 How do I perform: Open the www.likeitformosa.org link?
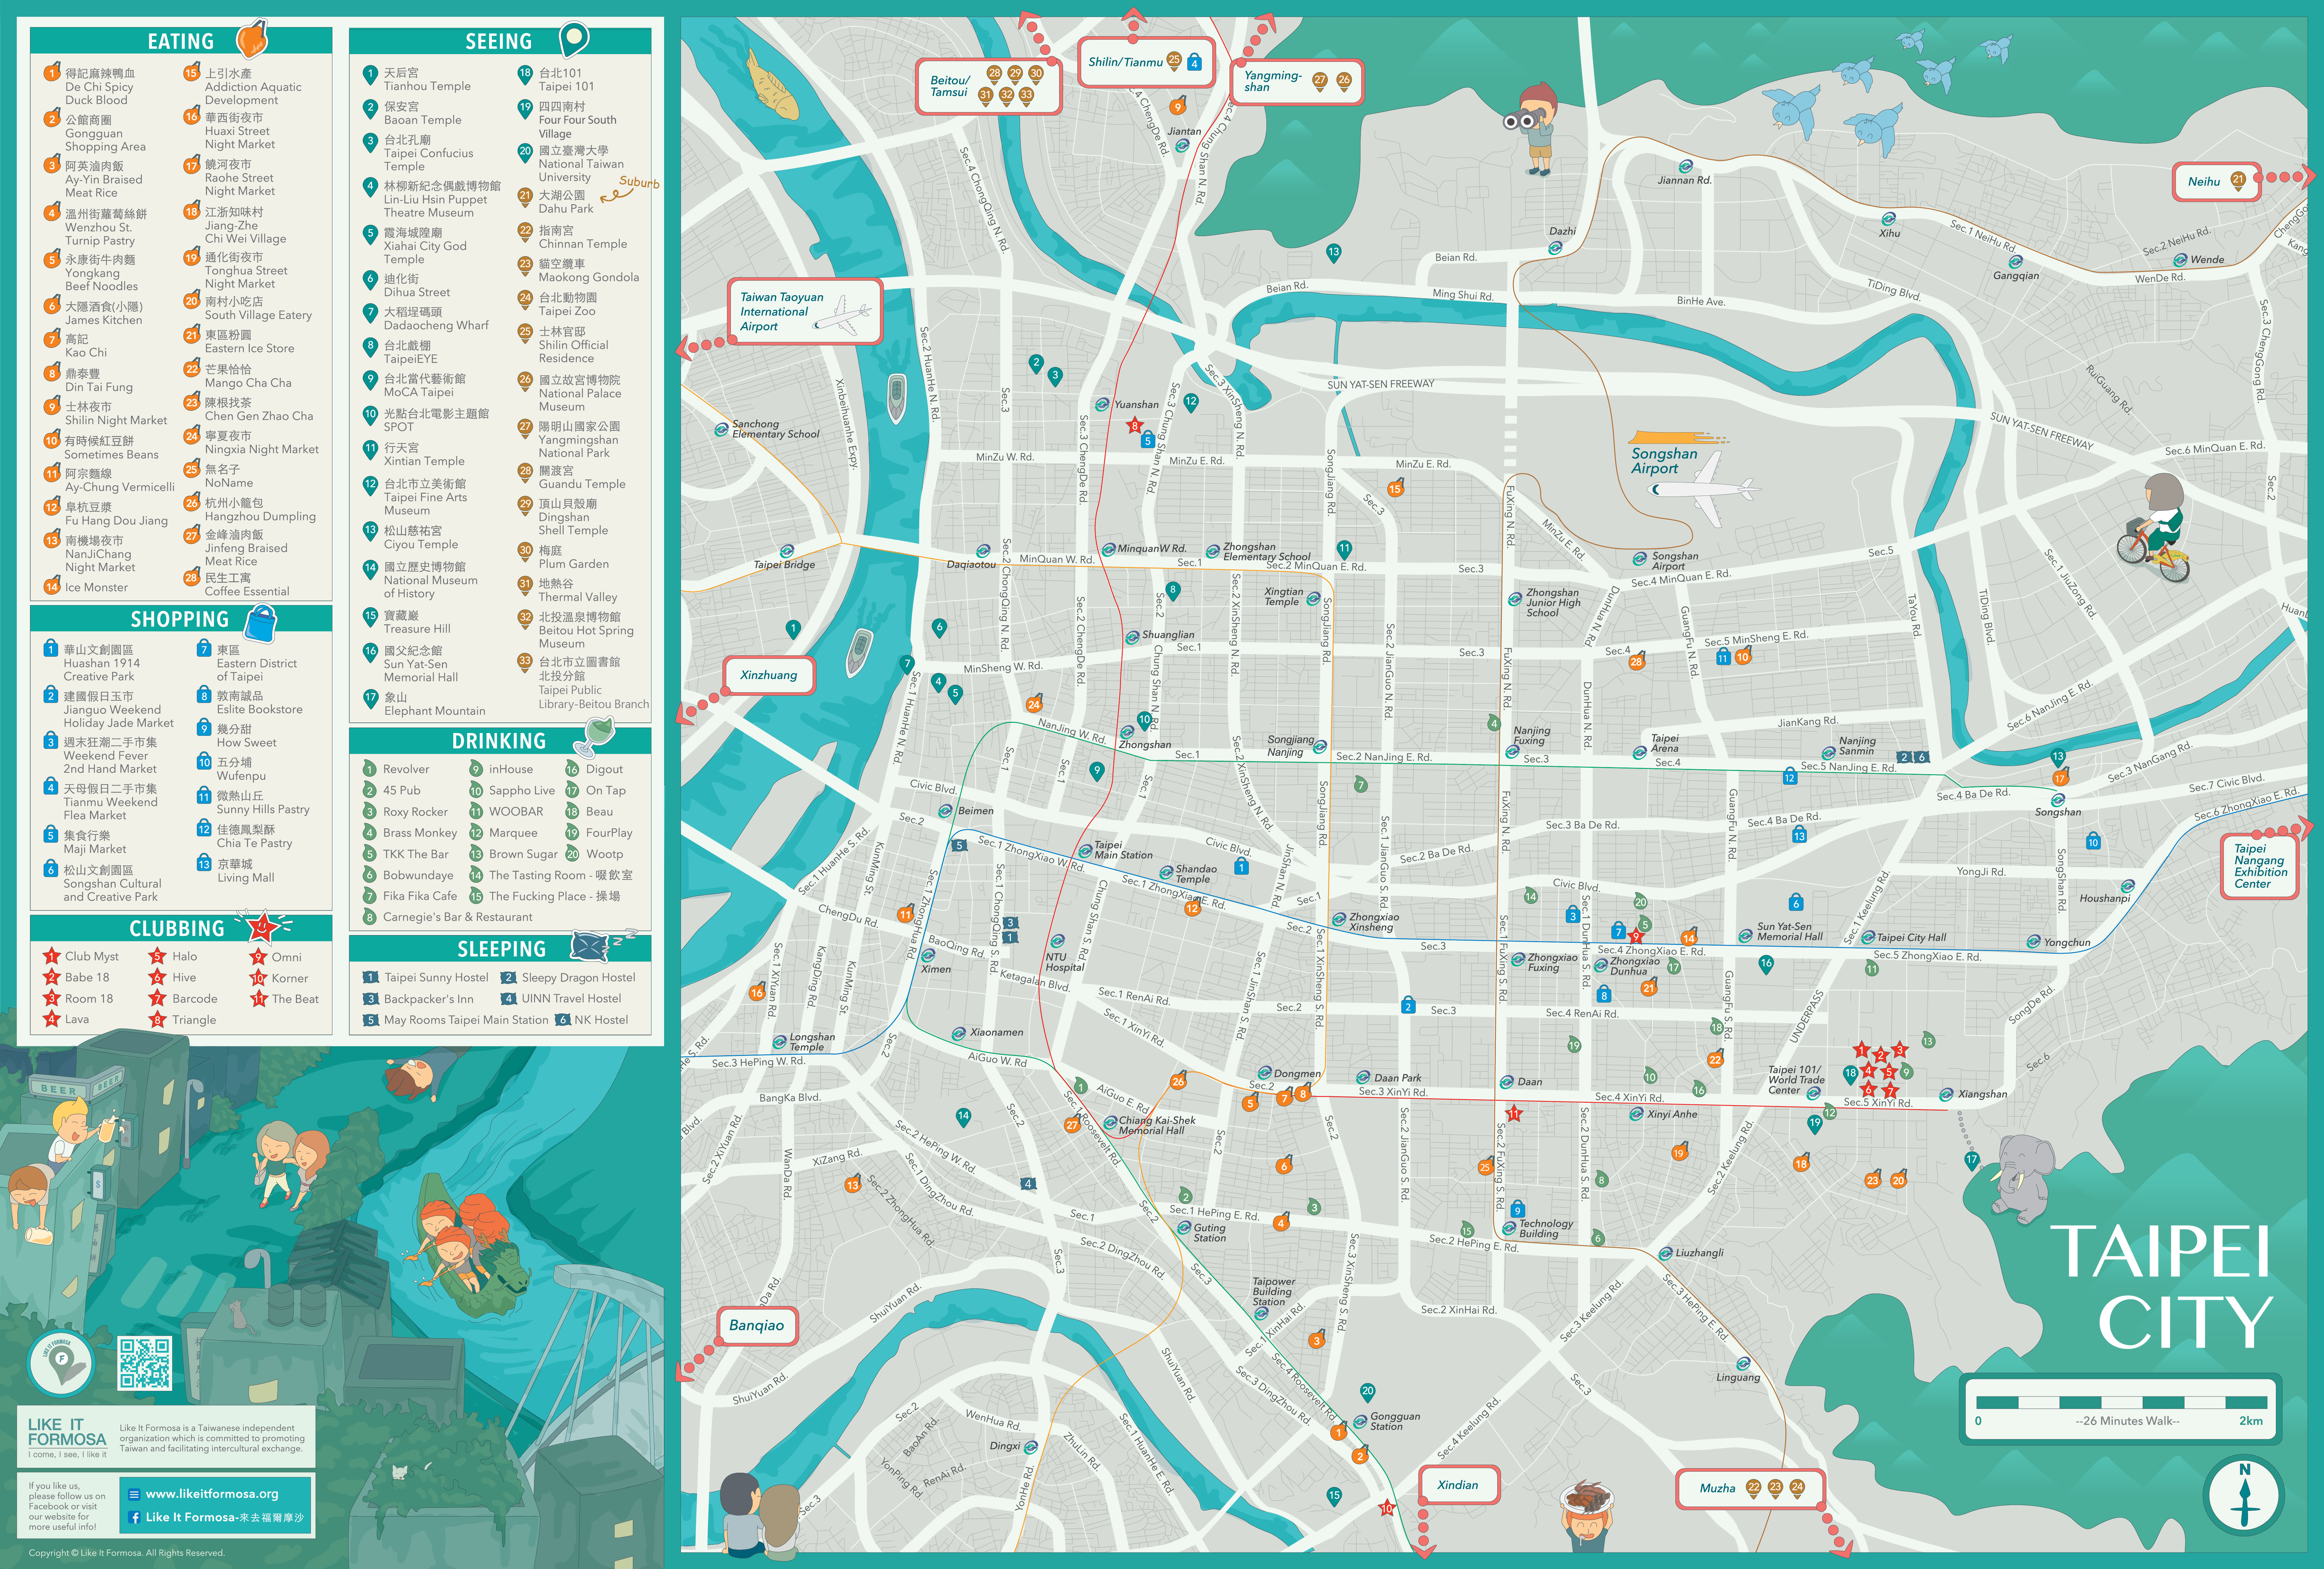click(x=212, y=1494)
